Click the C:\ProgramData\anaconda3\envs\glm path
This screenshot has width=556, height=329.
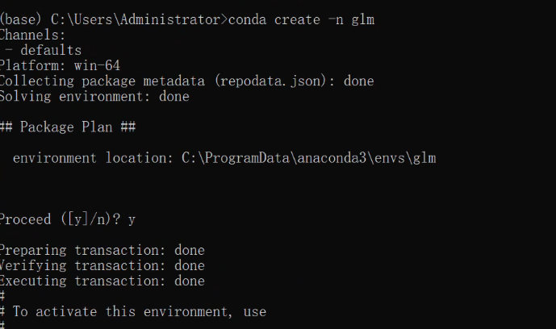308,158
